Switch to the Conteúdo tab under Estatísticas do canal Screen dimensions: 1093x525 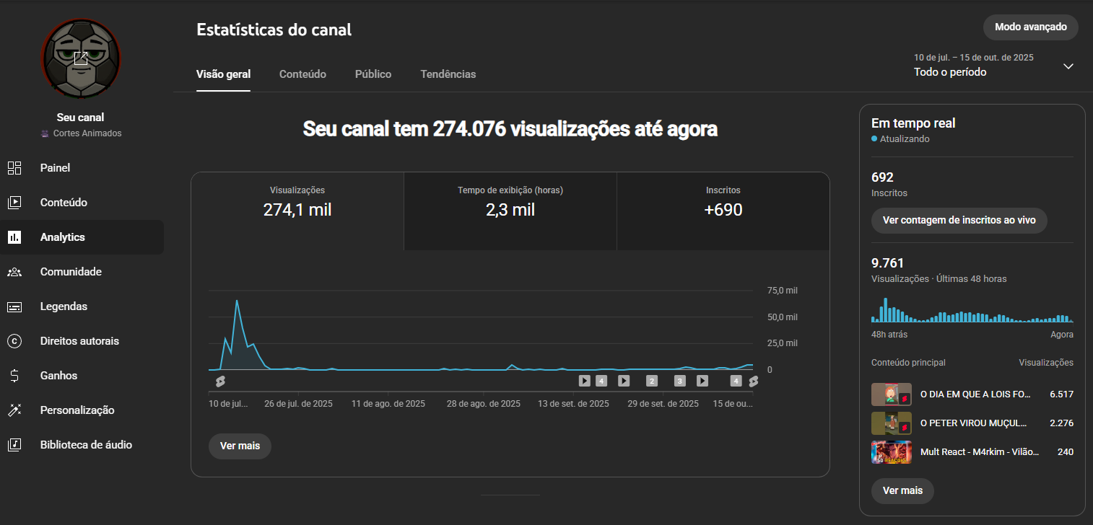(x=302, y=74)
